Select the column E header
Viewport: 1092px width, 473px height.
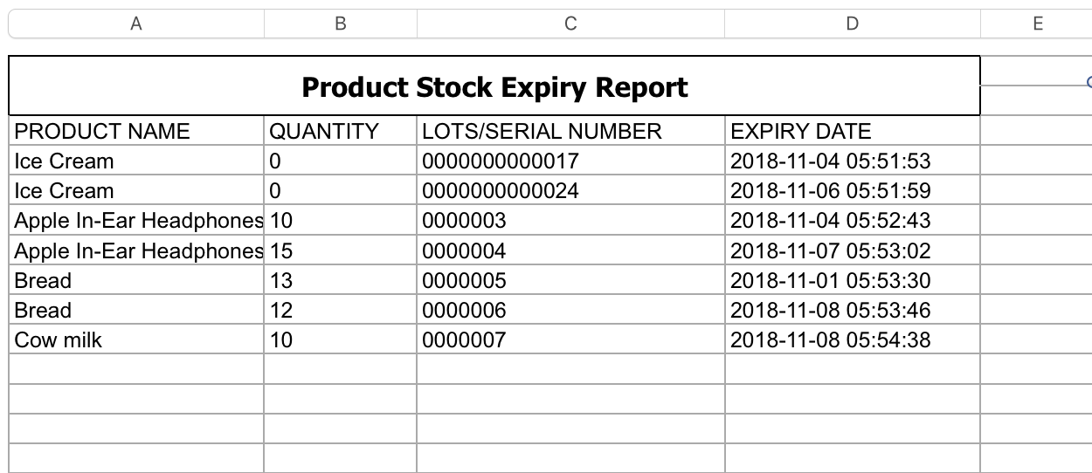(1037, 24)
